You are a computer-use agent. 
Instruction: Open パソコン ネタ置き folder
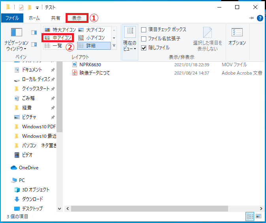click(x=39, y=146)
